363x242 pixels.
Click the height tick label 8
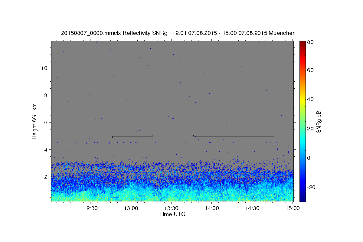(x=45, y=95)
